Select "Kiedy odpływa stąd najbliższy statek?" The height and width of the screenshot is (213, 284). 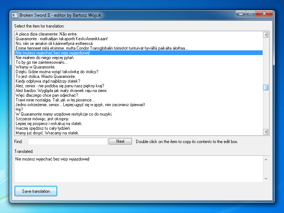click(x=138, y=81)
